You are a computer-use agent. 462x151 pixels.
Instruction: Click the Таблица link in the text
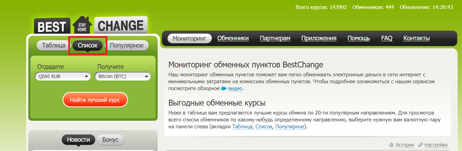point(243,127)
